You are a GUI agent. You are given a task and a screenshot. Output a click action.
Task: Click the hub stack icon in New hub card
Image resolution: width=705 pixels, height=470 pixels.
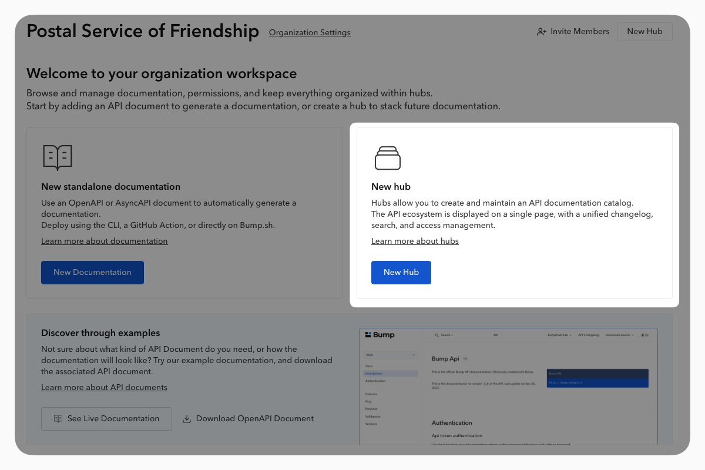387,157
